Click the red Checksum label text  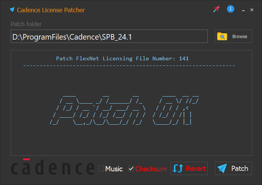(x=151, y=169)
